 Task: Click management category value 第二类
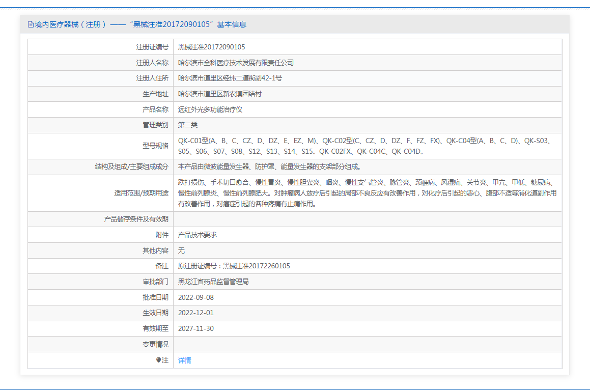pos(187,125)
